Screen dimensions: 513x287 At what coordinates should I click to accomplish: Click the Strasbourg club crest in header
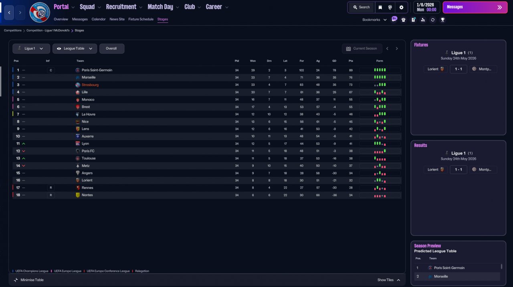pyautogui.click(x=40, y=12)
